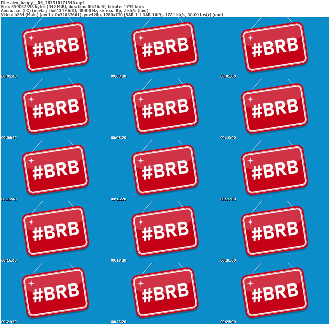This screenshot has height=324, width=330.
Task: Click the 00:10:00 timestamp label
Action: pyautogui.click(x=228, y=138)
